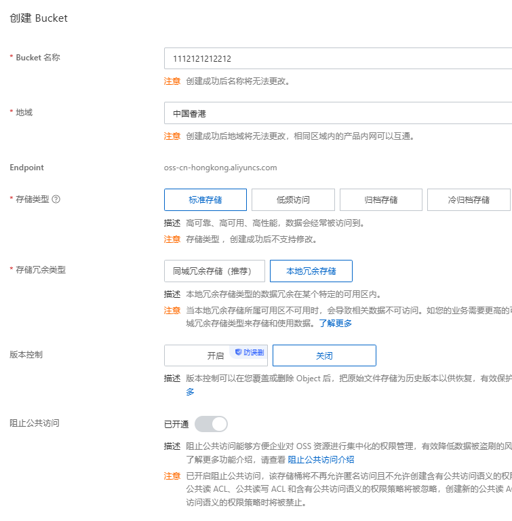The image size is (512, 521).
Task: Click the blue 多 link under version control description
Action: coord(190,391)
